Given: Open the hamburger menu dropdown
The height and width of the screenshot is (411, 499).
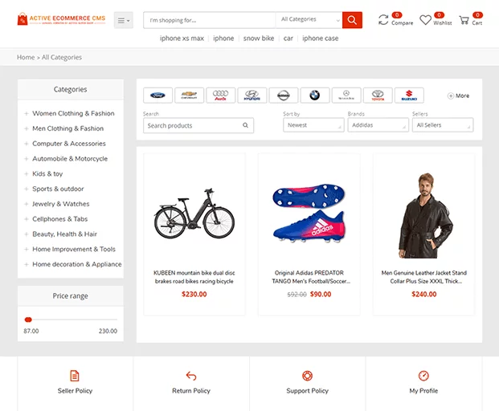Looking at the screenshot, I should pos(123,20).
